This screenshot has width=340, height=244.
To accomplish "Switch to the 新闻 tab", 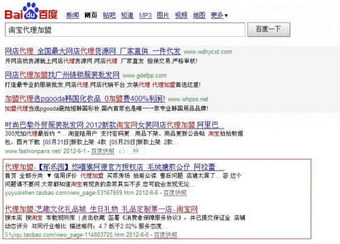I will (73, 14).
